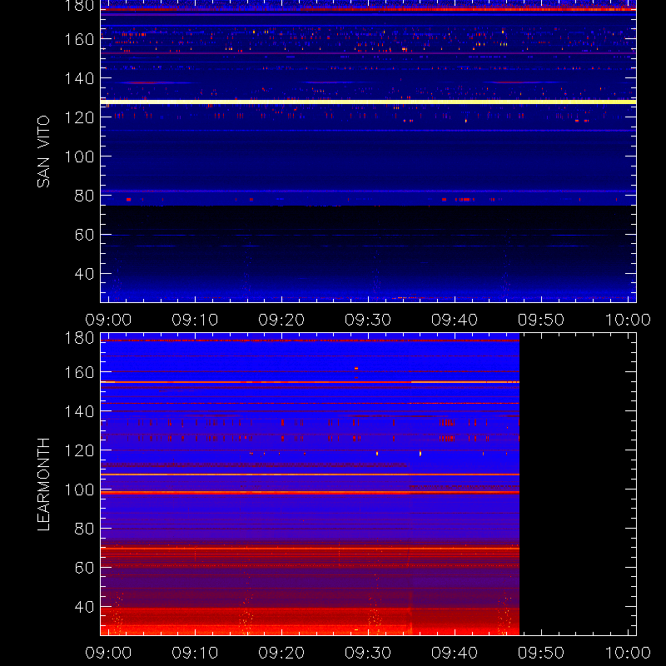Click 09:10 time label below Learmonth plot
The height and width of the screenshot is (666, 666).
(195, 653)
